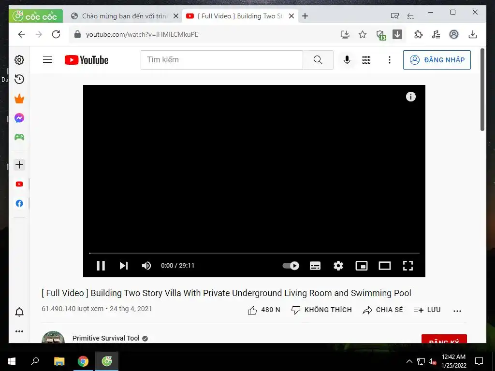495x371 pixels.
Task: Open the extensions puzzle icon
Action: tap(418, 34)
